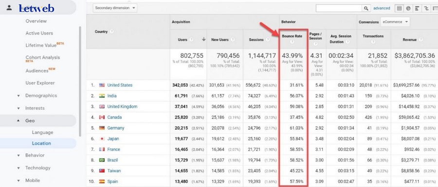438x187 pixels.
Task: Click the Revenue column help icon
Action: 420,40
